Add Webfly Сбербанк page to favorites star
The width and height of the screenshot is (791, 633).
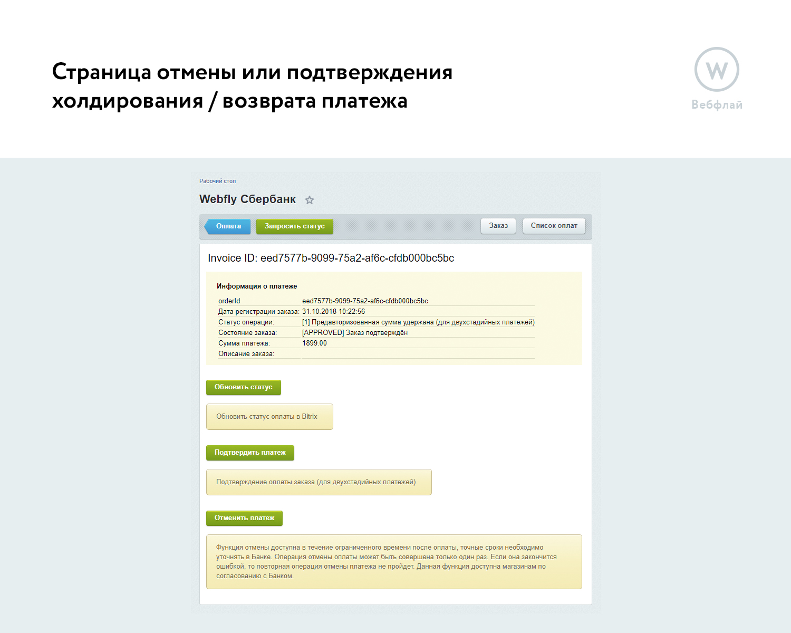point(310,200)
